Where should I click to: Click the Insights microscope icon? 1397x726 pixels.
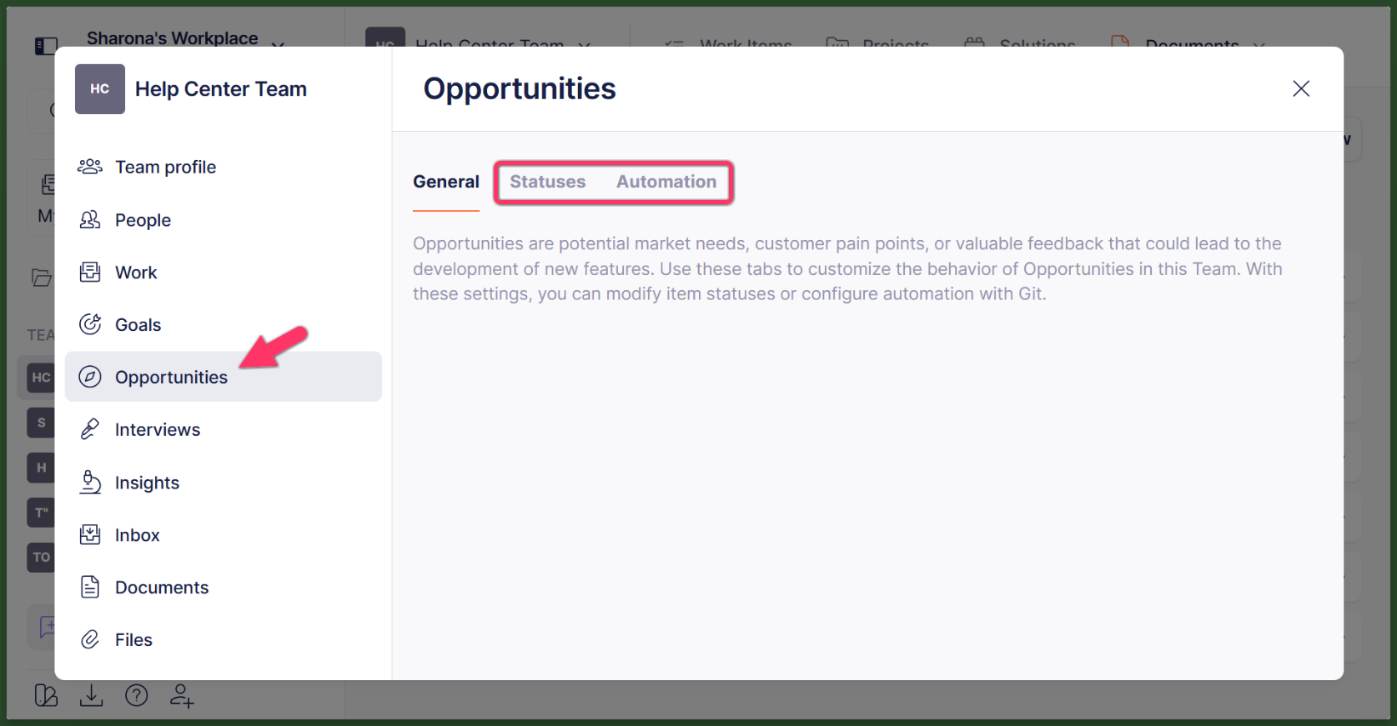click(x=90, y=483)
